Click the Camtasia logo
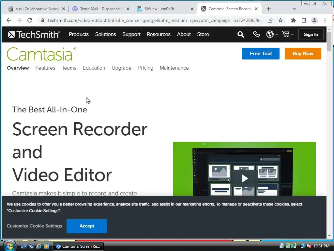The width and height of the screenshot is (334, 251). tap(41, 54)
